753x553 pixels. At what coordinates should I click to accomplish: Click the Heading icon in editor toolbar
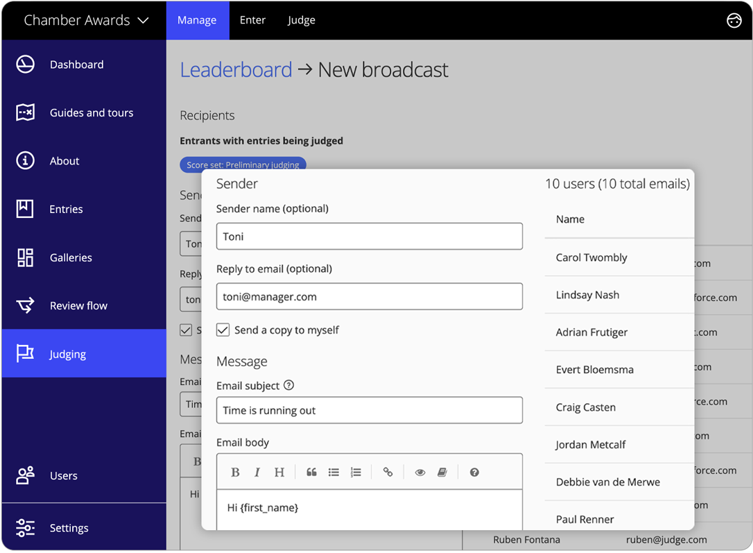tap(279, 473)
